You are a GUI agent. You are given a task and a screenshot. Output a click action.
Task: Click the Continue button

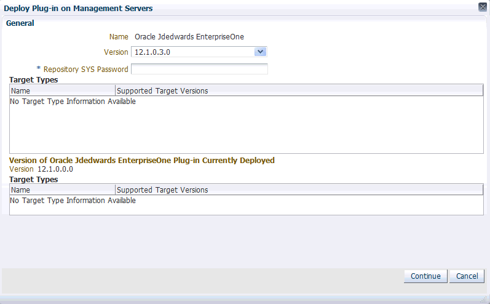click(425, 276)
